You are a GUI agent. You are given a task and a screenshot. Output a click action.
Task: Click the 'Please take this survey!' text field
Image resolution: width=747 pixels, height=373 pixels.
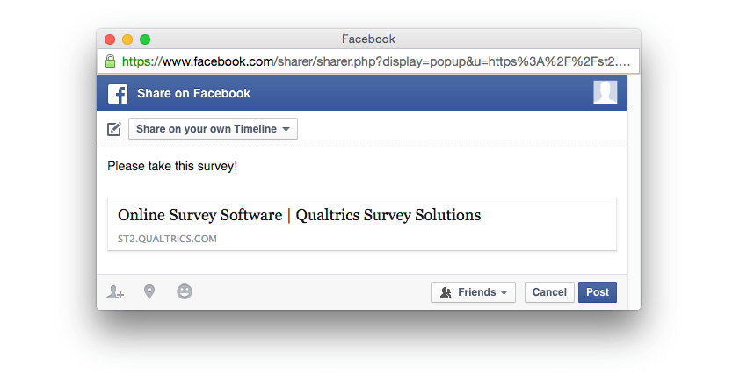coord(172,165)
